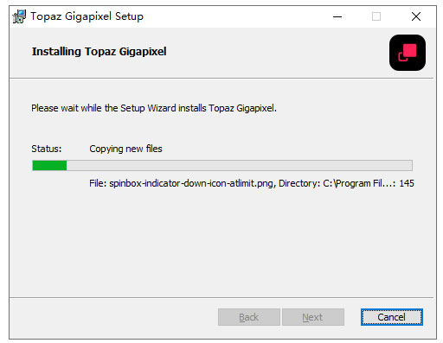The width and height of the screenshot is (443, 343).
Task: Click the disabled Next button
Action: coord(313,317)
